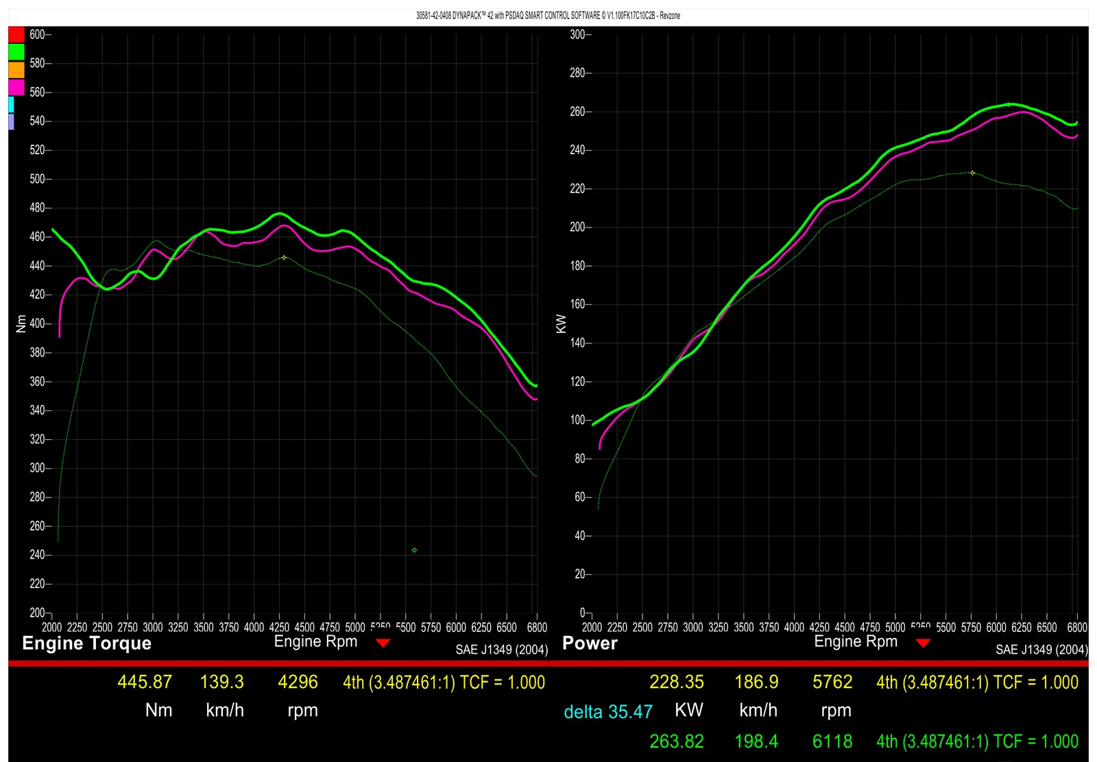Select the green run color swatch
The height and width of the screenshot is (762, 1097).
[x=16, y=52]
